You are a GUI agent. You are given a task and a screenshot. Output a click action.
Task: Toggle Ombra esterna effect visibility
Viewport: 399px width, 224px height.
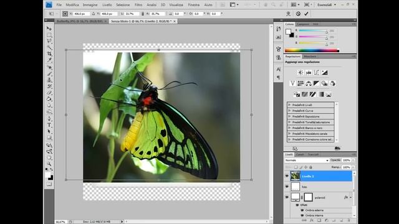click(302, 210)
